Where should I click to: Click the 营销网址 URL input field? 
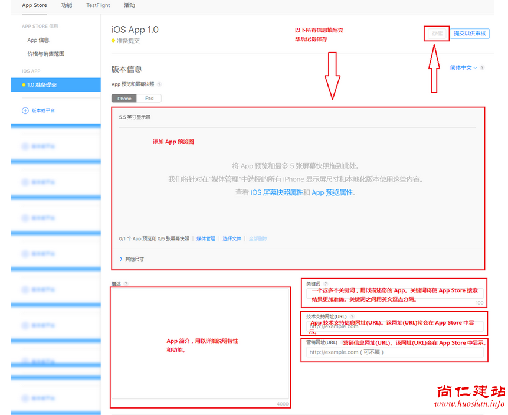[394, 352]
